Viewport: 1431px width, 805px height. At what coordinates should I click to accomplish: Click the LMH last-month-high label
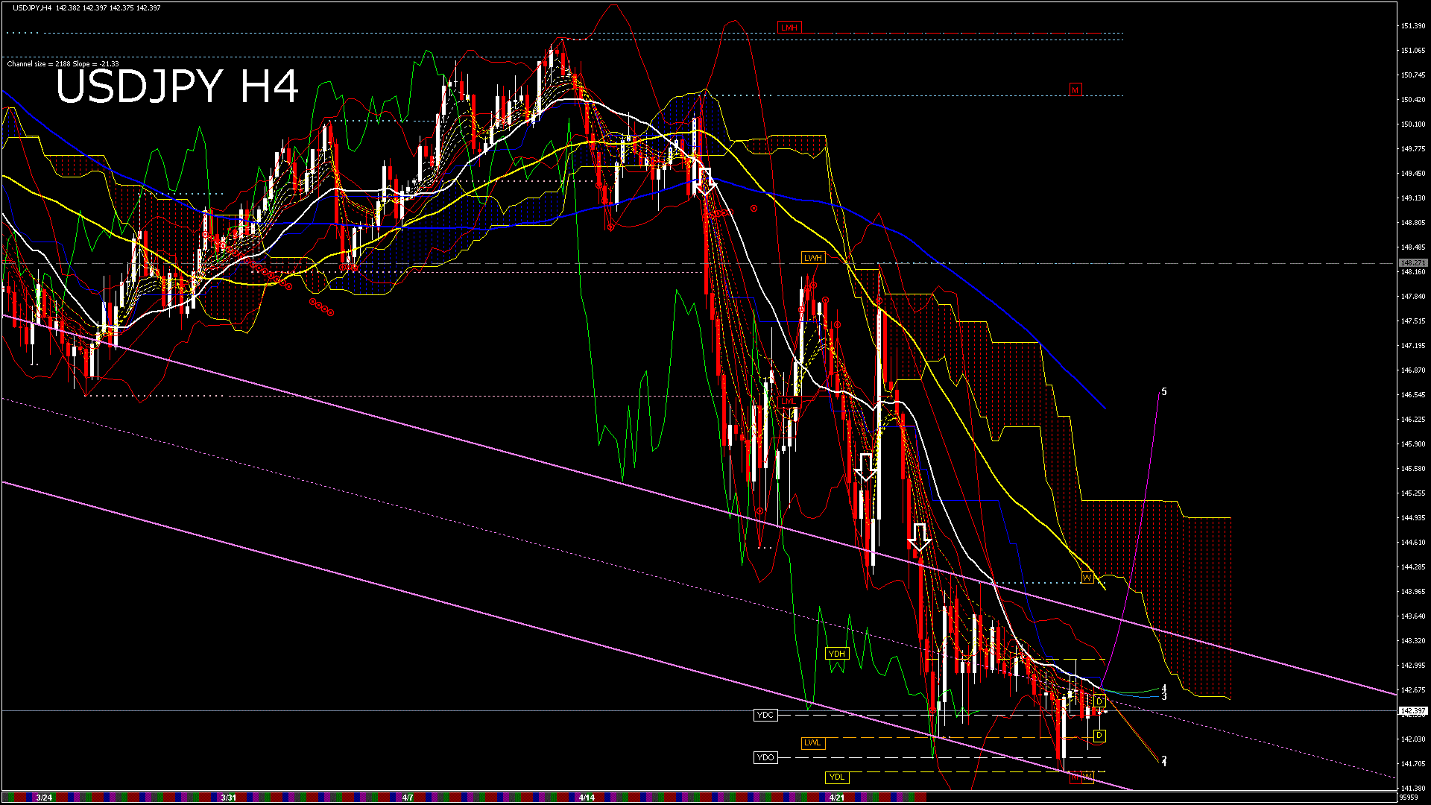click(789, 28)
